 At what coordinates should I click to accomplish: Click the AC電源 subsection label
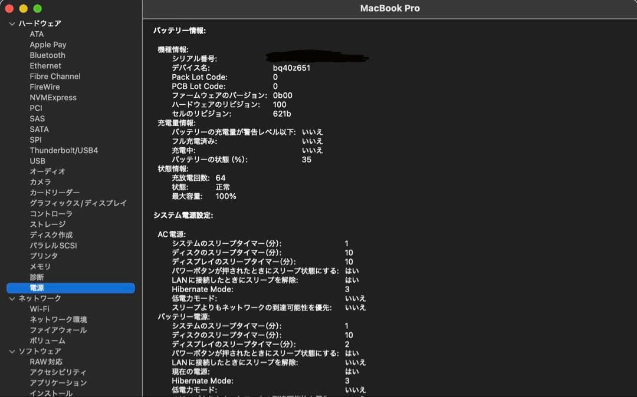[172, 234]
